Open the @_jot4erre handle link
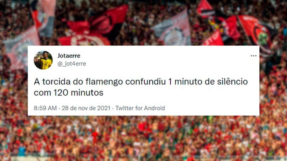The height and width of the screenshot is (161, 287). pos(72,64)
